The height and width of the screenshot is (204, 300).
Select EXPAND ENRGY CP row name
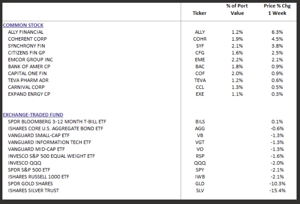[x=29, y=94]
